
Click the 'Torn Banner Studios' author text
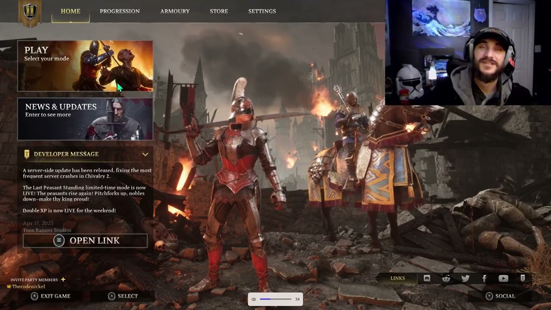(x=47, y=230)
